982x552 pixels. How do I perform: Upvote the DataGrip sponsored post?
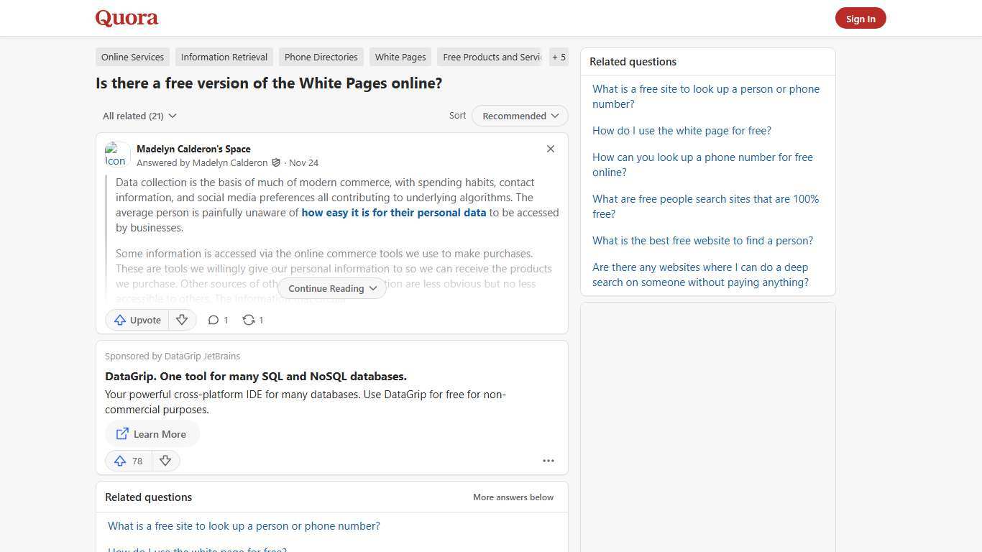pos(127,461)
